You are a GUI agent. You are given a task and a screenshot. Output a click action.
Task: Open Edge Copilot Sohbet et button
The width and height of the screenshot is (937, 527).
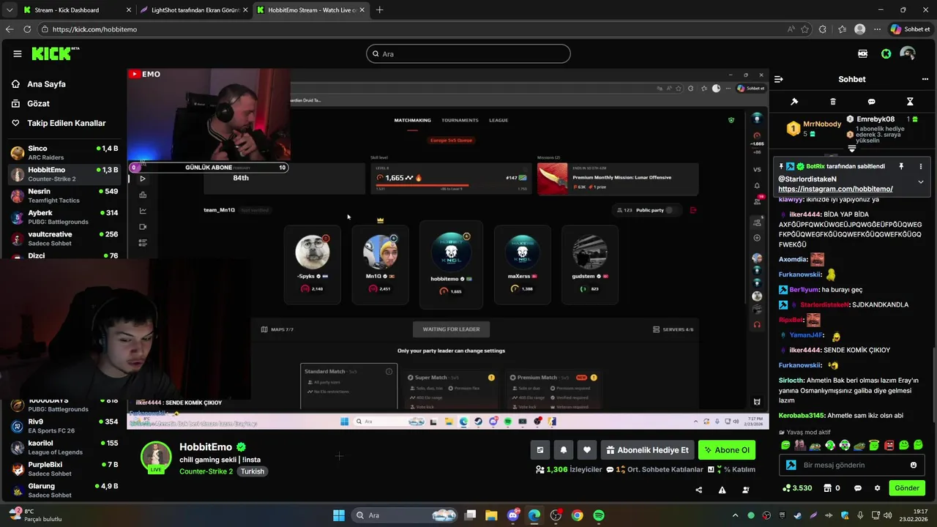point(910,29)
